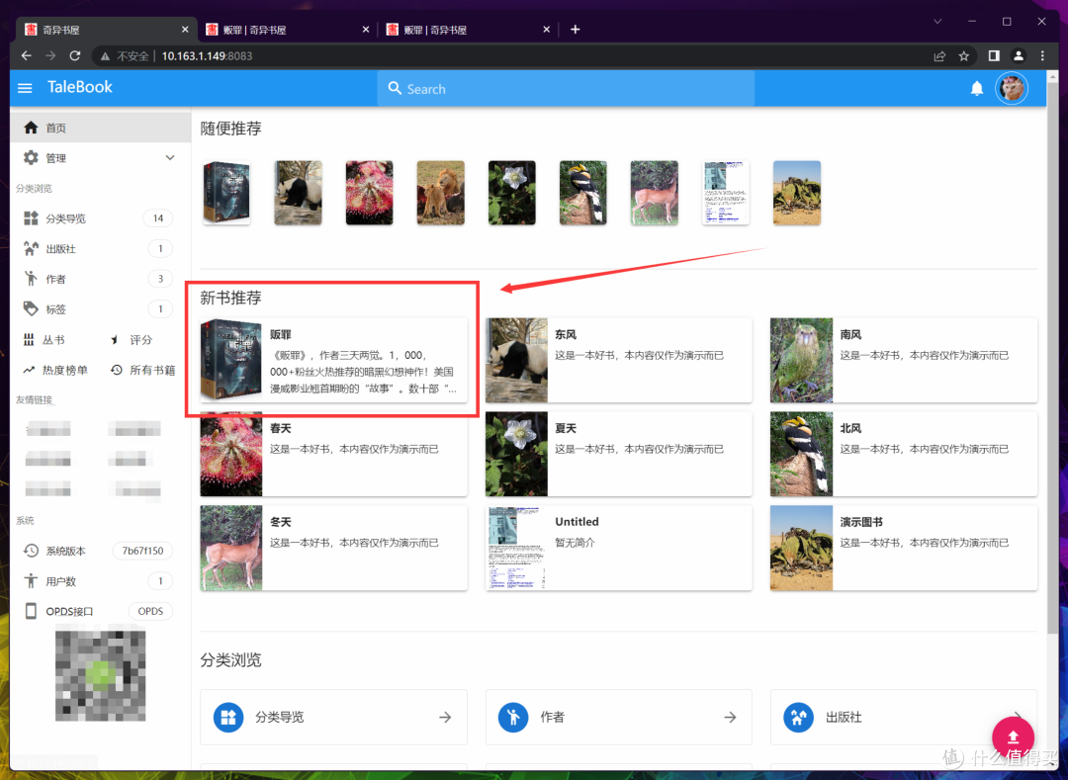Screen dimensions: 1068x780
Task: Click the 出版社 card icon at bottom
Action: coord(798,717)
